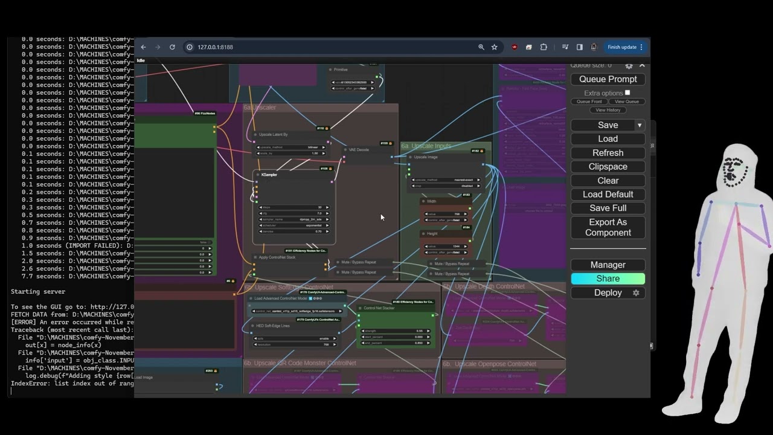773x435 pixels.
Task: Click the fox badge on node #182 Upscale Image
Action: pos(482,150)
